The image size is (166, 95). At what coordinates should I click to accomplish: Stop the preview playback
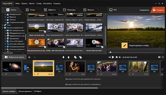pyautogui.click(x=117, y=57)
